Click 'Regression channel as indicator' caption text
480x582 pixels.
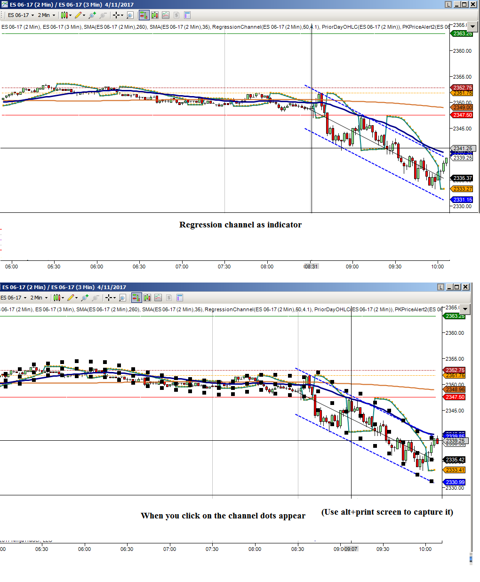[x=240, y=225]
